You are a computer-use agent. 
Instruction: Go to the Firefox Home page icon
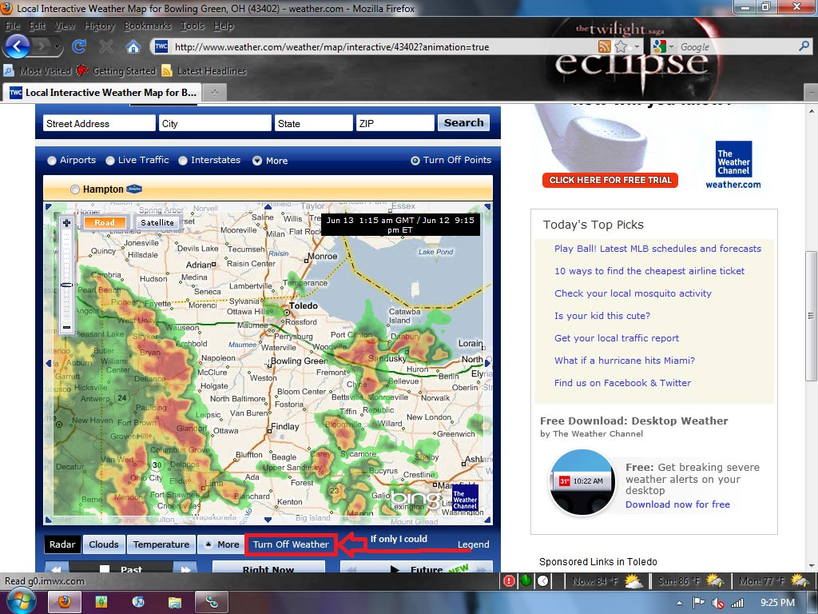[133, 47]
